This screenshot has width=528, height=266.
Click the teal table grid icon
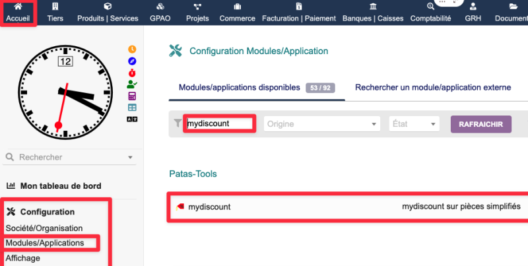(132, 107)
